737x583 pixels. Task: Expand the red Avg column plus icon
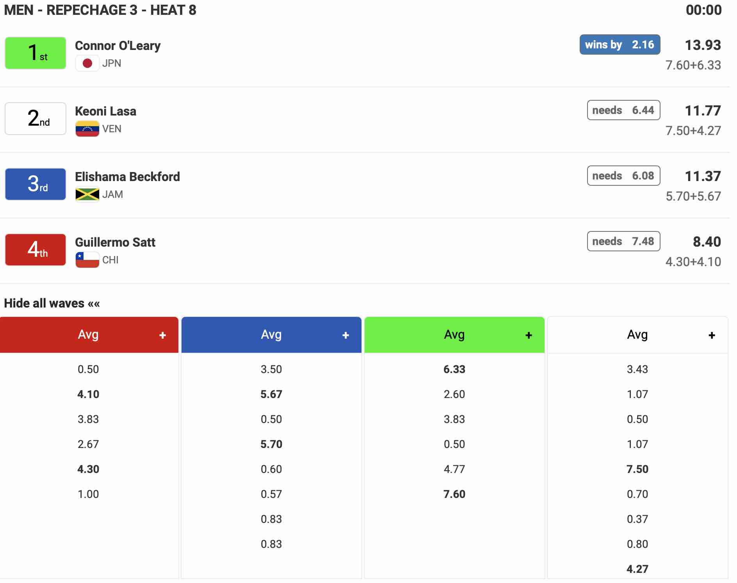[162, 335]
